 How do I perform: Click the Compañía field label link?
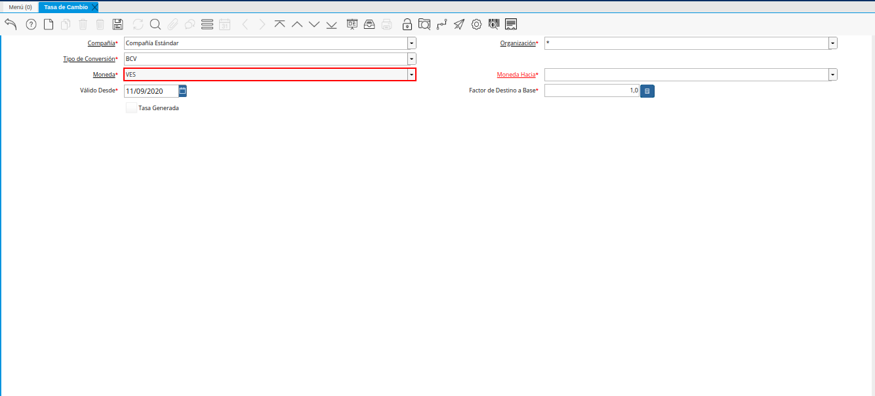click(101, 43)
